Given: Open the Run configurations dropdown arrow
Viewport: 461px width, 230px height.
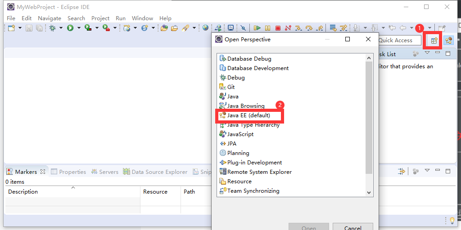Looking at the screenshot, I should [x=79, y=28].
